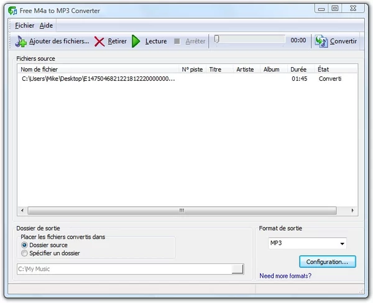Image resolution: width=373 pixels, height=303 pixels.
Task: Start playback with green Lecture arrow
Action: pyautogui.click(x=136, y=42)
